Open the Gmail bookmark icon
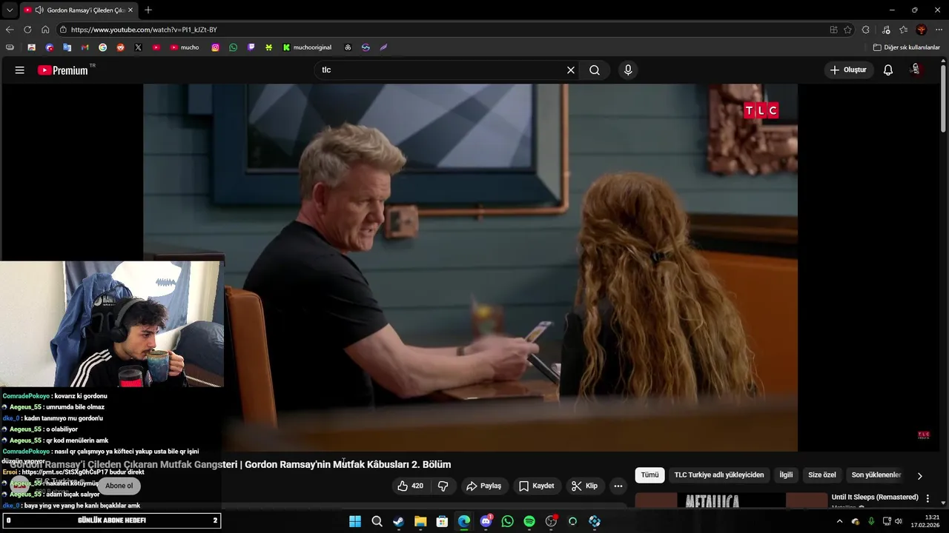The height and width of the screenshot is (533, 949). 85,47
